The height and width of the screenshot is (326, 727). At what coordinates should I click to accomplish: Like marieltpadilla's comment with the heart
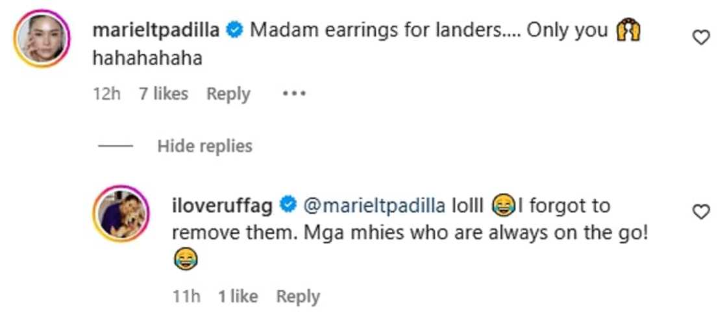pos(700,38)
